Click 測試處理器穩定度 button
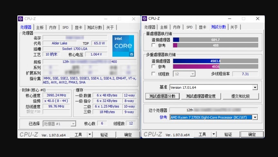This screenshot has width=278, height=157. [201, 96]
